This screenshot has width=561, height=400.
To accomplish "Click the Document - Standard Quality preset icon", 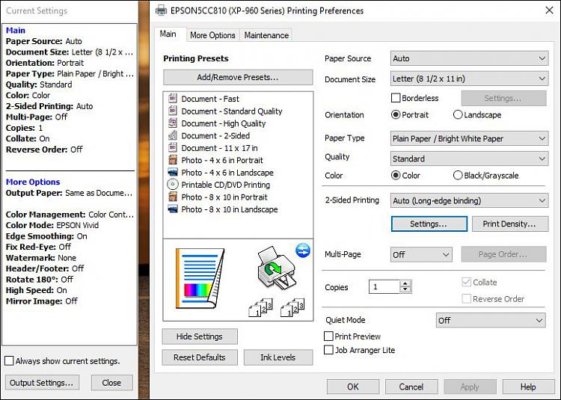I will (173, 111).
